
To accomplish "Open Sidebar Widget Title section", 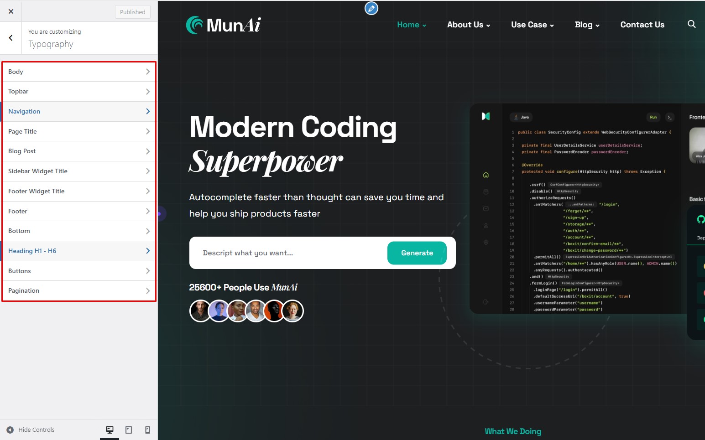I will (79, 171).
